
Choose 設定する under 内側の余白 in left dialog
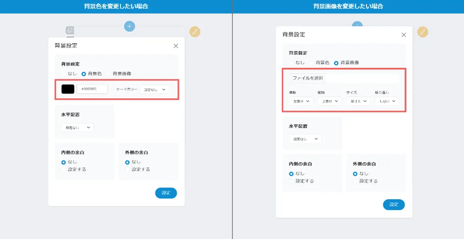(x=64, y=169)
